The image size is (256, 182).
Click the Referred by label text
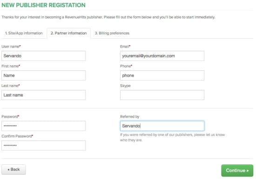coord(130,116)
